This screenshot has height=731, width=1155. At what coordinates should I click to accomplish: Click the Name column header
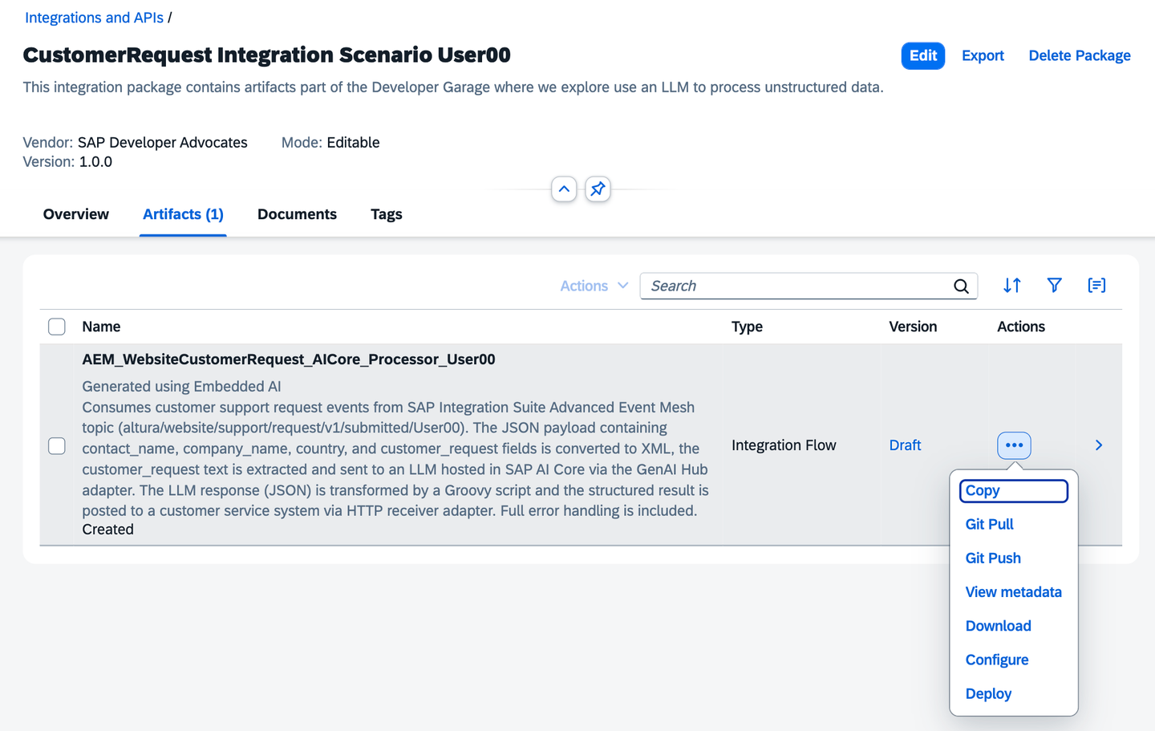[x=101, y=327]
